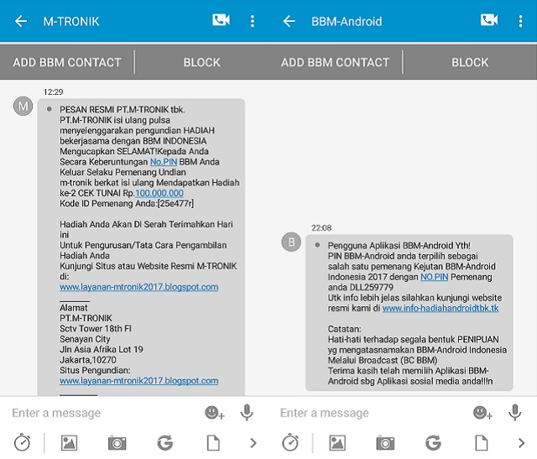Tap the voice note microphone in the M-TRONIK chat

[247, 412]
